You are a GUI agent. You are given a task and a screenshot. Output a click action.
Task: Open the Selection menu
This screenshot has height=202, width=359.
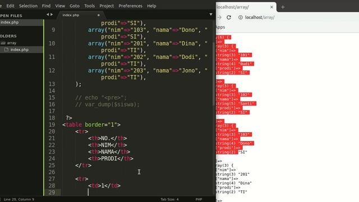click(x=28, y=6)
